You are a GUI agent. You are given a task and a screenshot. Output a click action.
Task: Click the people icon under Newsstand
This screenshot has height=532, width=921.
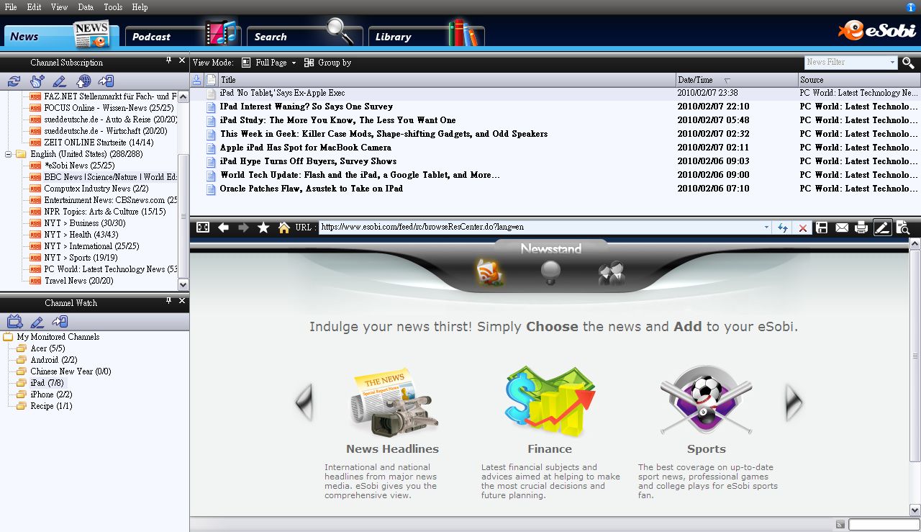(x=612, y=274)
